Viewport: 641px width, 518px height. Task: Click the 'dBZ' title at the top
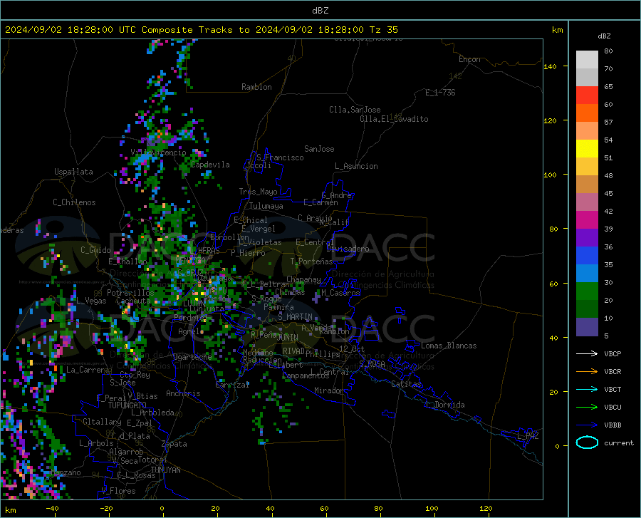pos(320,11)
